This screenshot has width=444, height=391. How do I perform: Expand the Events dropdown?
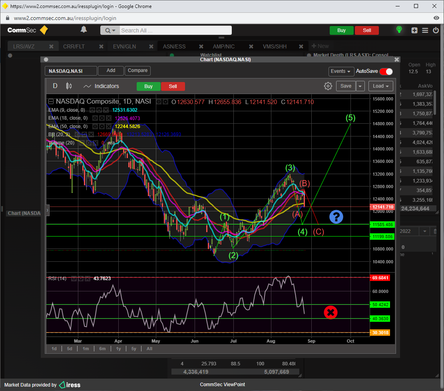tap(341, 71)
